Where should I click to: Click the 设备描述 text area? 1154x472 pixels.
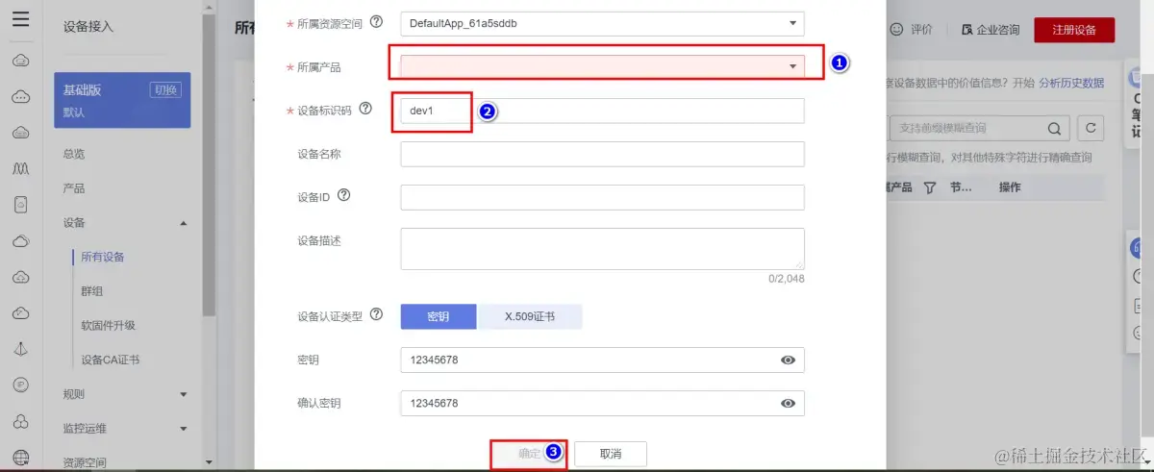(602, 249)
